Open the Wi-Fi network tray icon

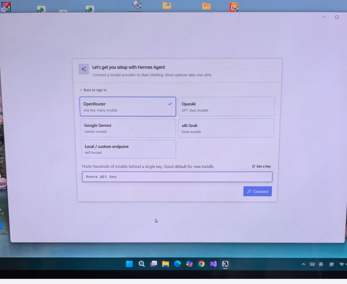(x=342, y=264)
